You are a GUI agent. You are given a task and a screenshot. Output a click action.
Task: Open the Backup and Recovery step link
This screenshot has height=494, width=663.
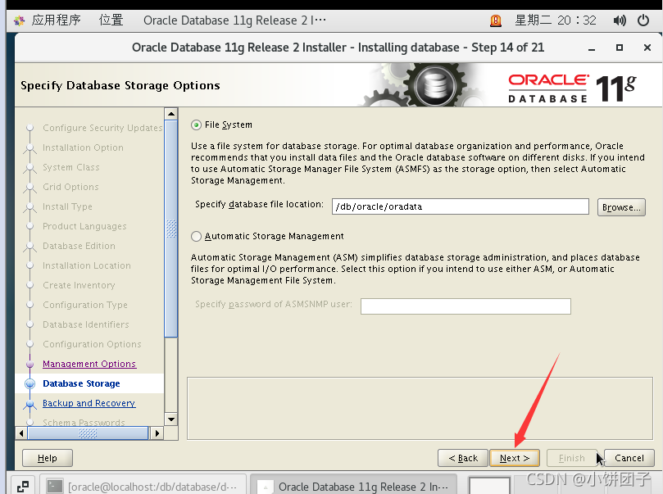(89, 403)
